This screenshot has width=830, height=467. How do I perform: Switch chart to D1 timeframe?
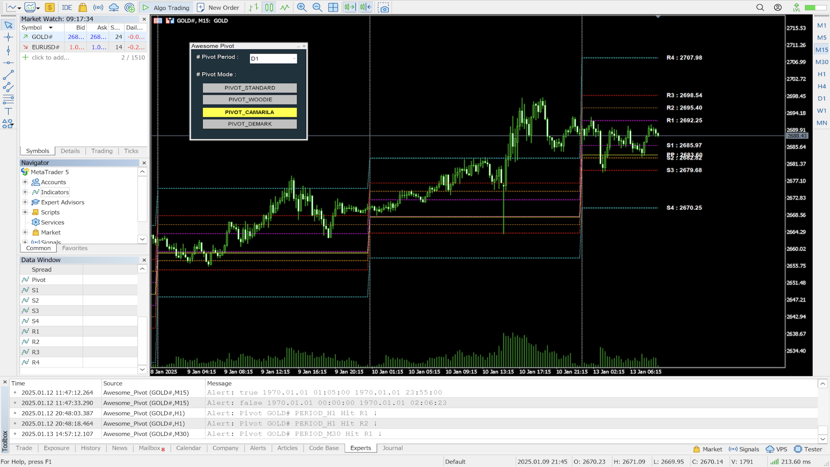(821, 98)
